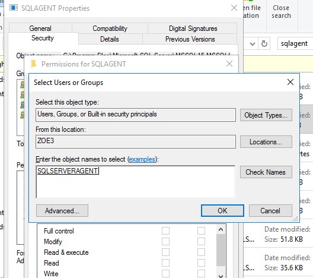Click the Explorer refresh icon

[264, 43]
